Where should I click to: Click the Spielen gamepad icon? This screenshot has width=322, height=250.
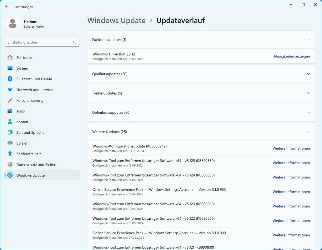click(x=10, y=143)
